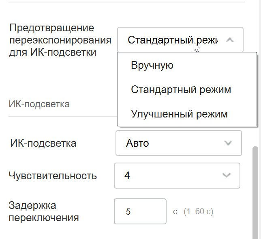Image resolution: width=261 pixels, height=239 pixels.
Task: Choose "Стандартный режим" from the open list
Action: [x=181, y=89]
